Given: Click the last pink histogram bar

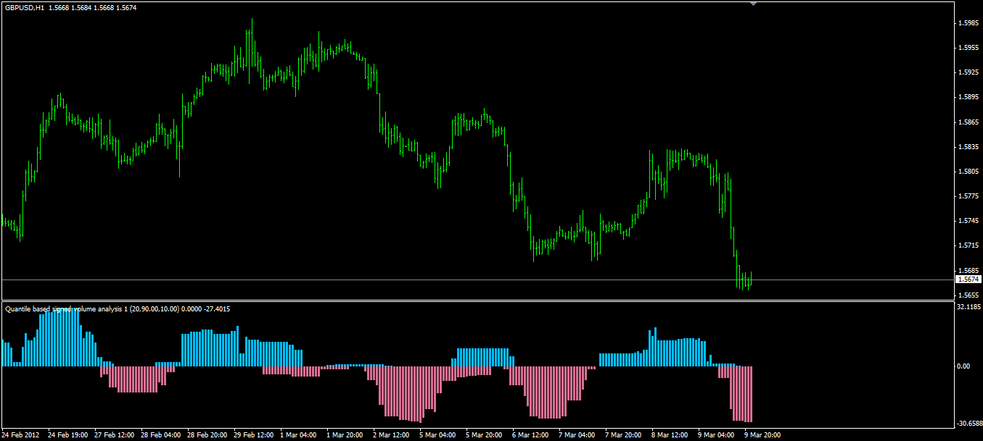Looking at the screenshot, I should point(751,394).
